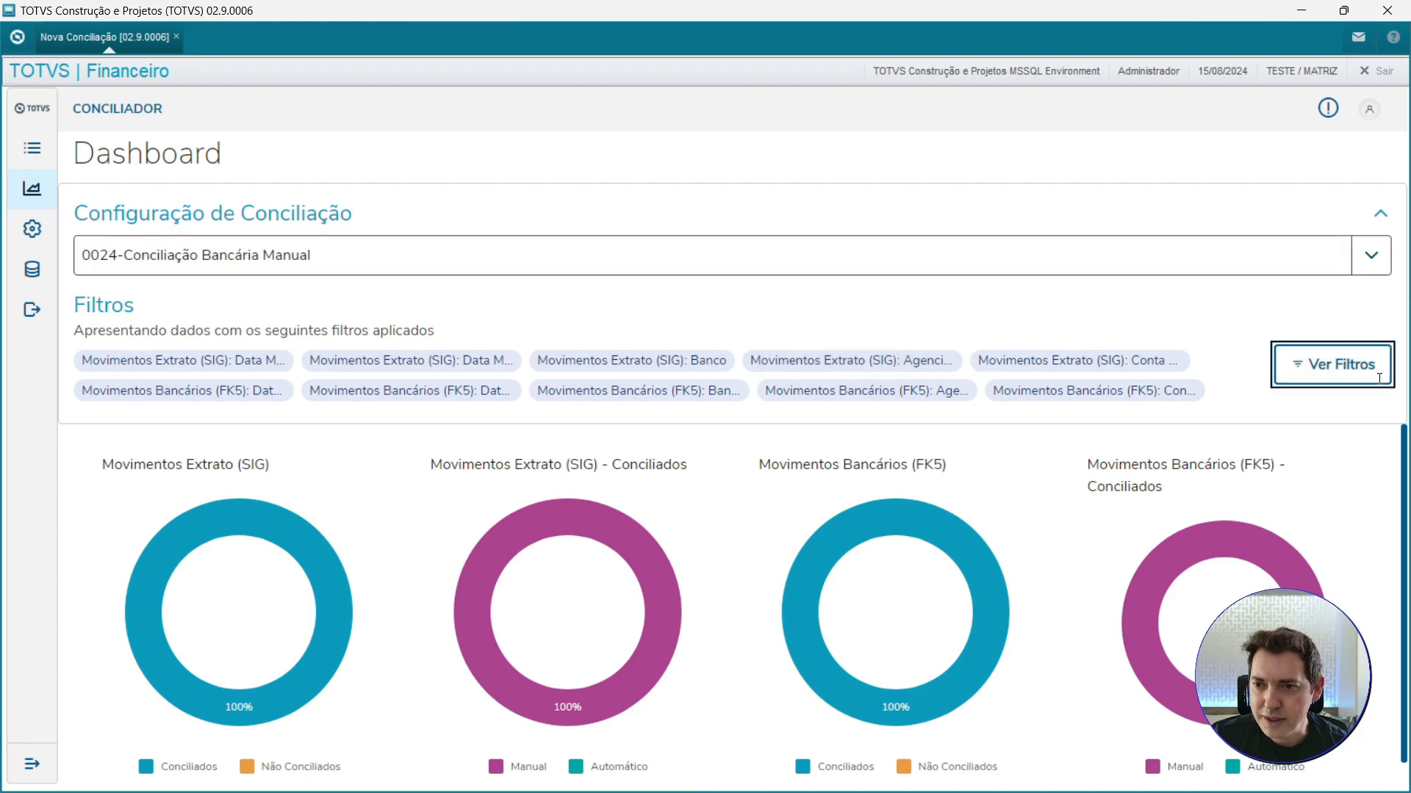Expand sidebar using bottom collapse icon
This screenshot has width=1411, height=793.
tap(32, 764)
